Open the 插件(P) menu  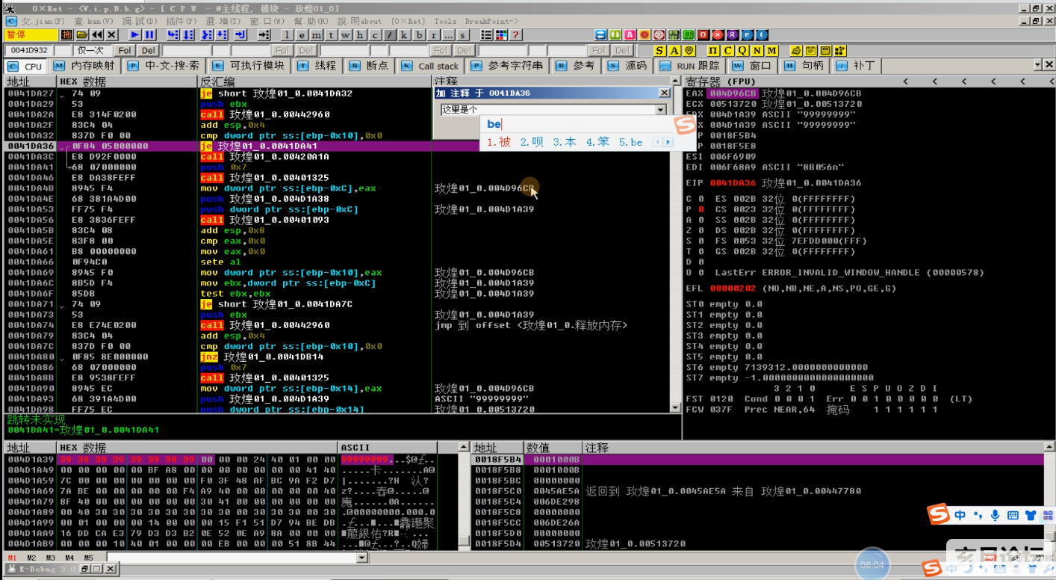point(181,22)
